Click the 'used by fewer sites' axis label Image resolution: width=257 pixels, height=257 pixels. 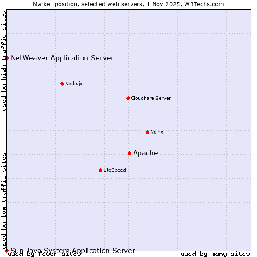[x=44, y=254]
